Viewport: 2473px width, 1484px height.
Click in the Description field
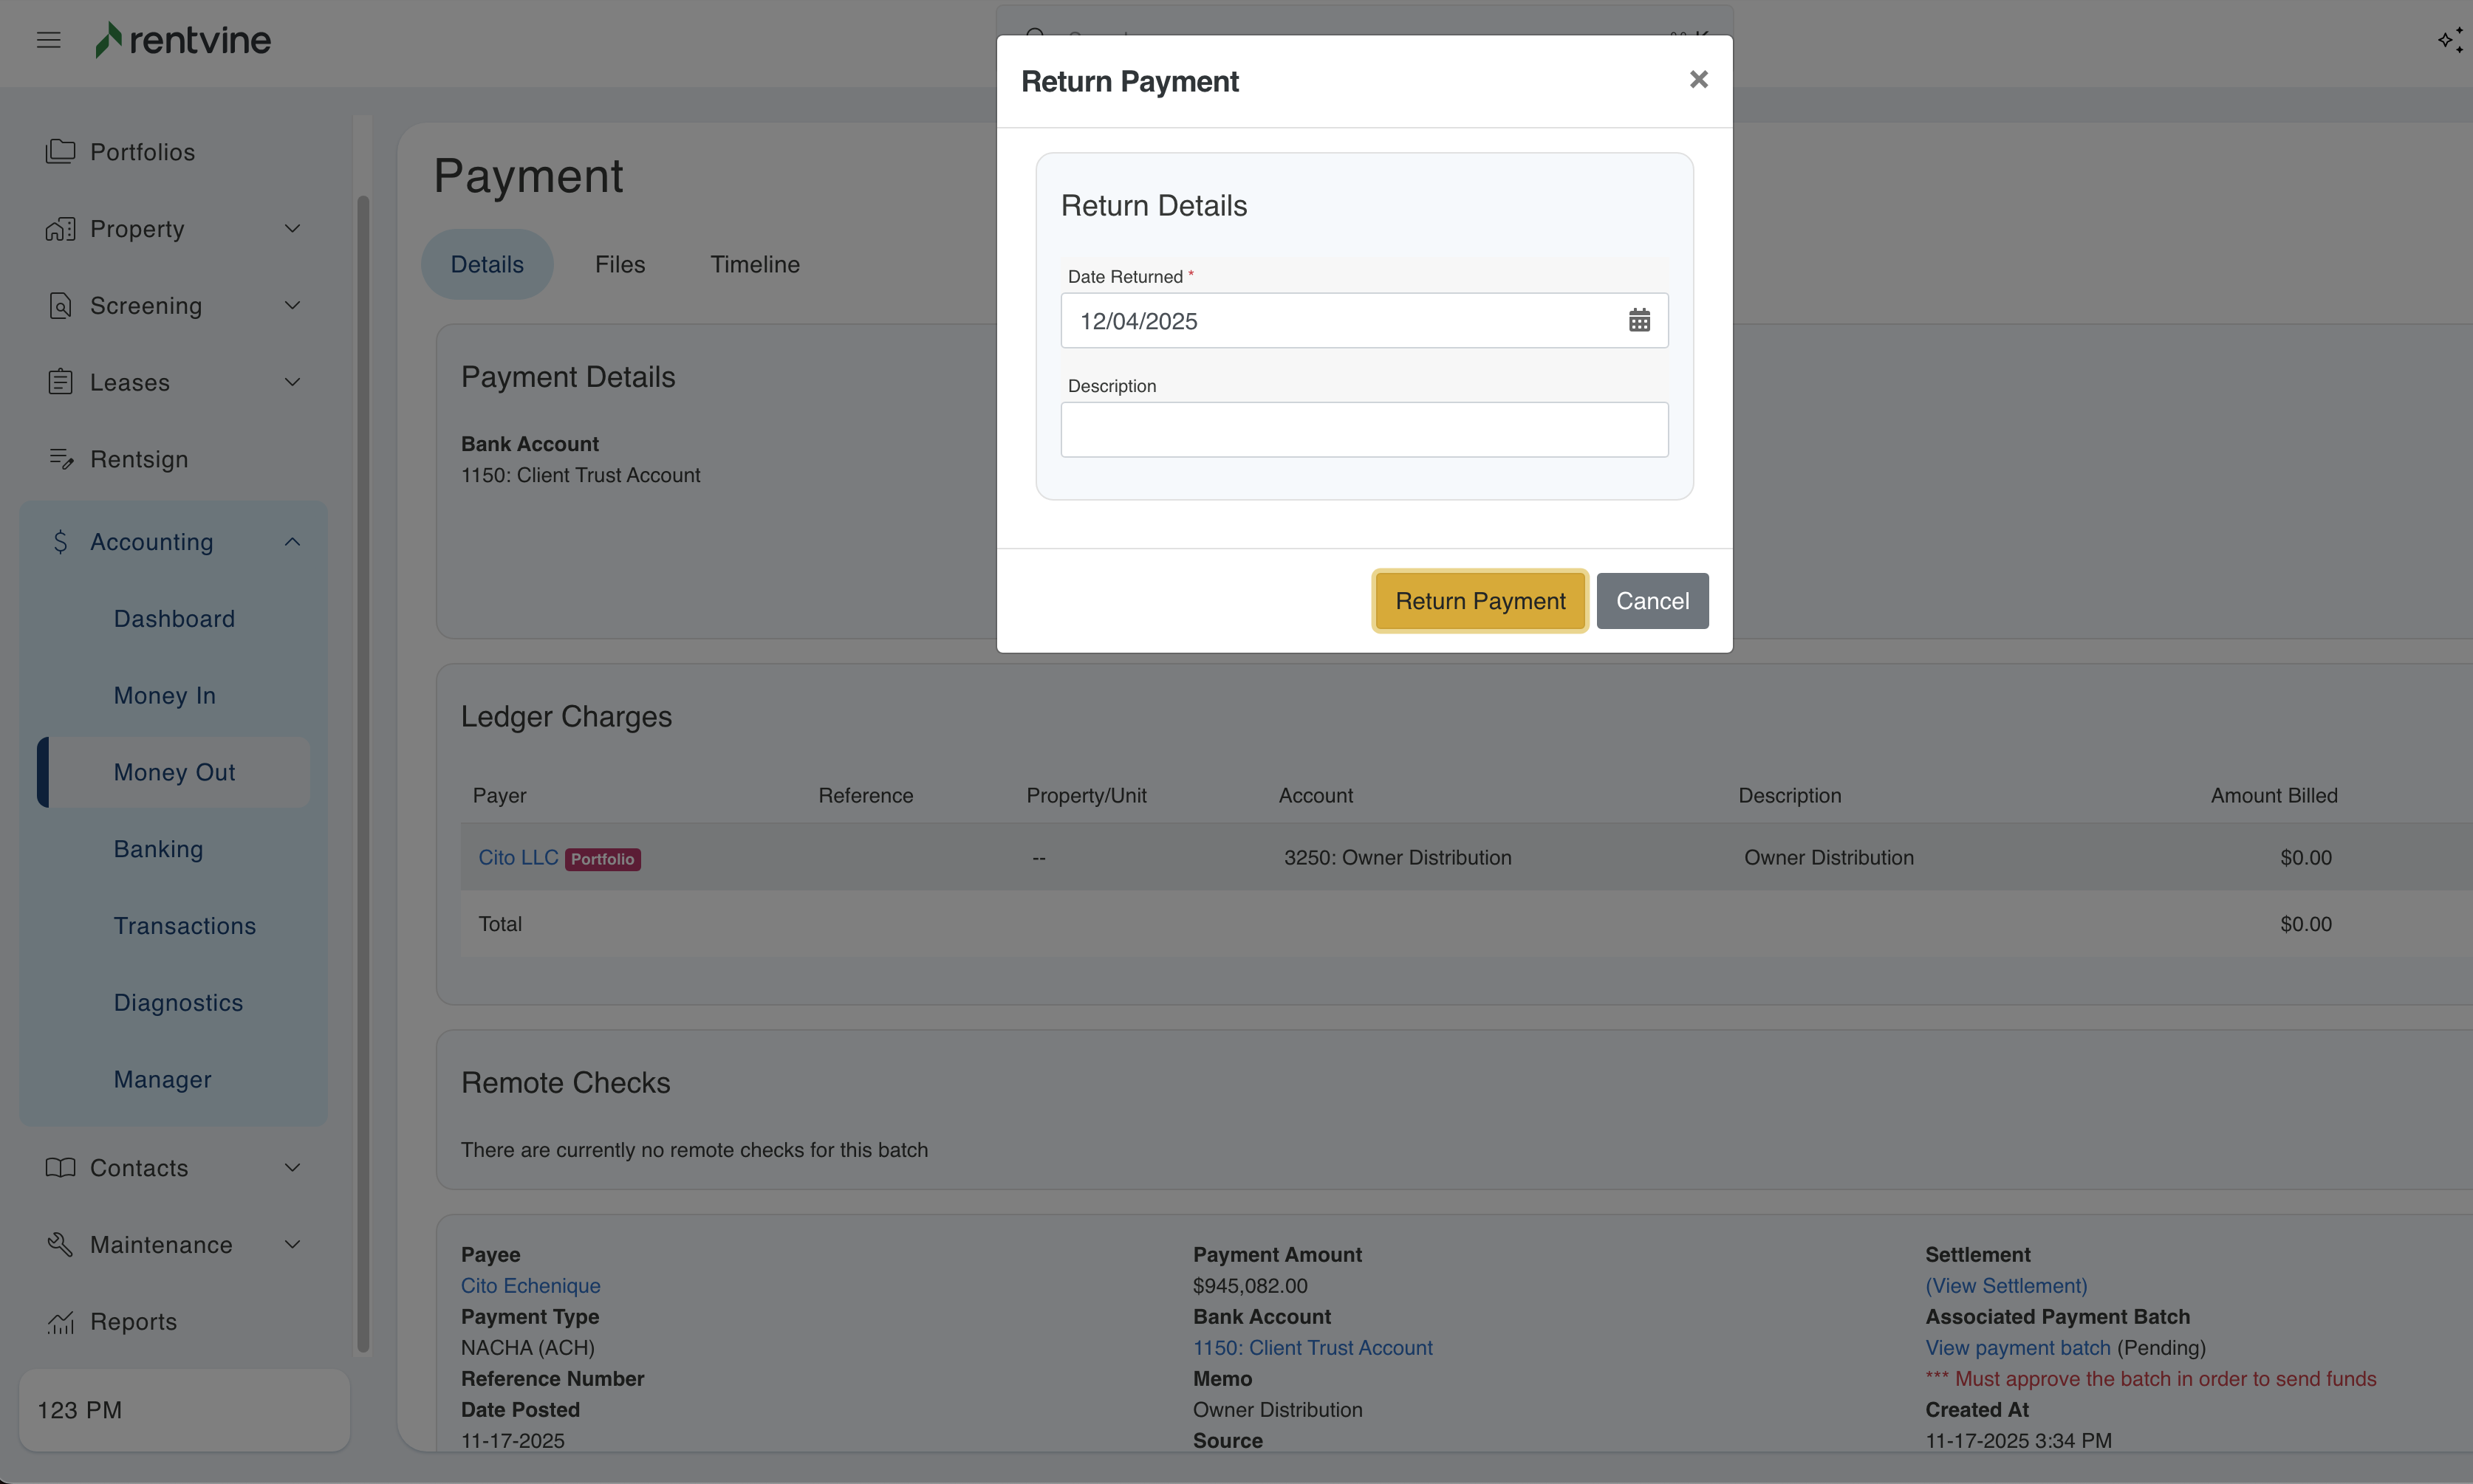1364,430
